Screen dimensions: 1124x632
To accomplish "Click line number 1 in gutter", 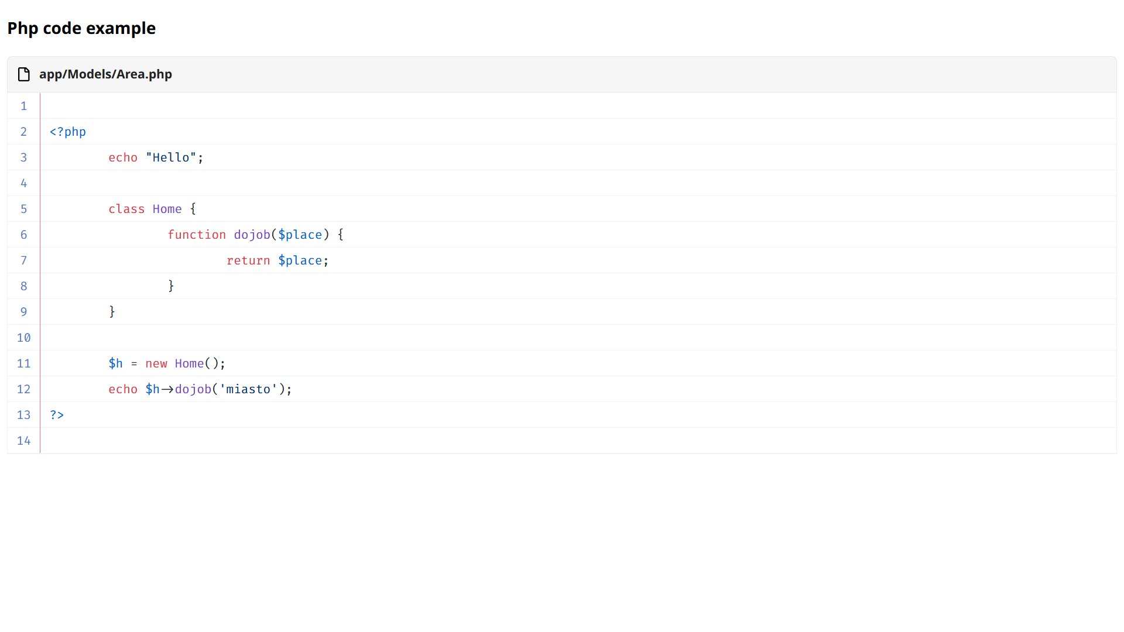I will pos(23,106).
